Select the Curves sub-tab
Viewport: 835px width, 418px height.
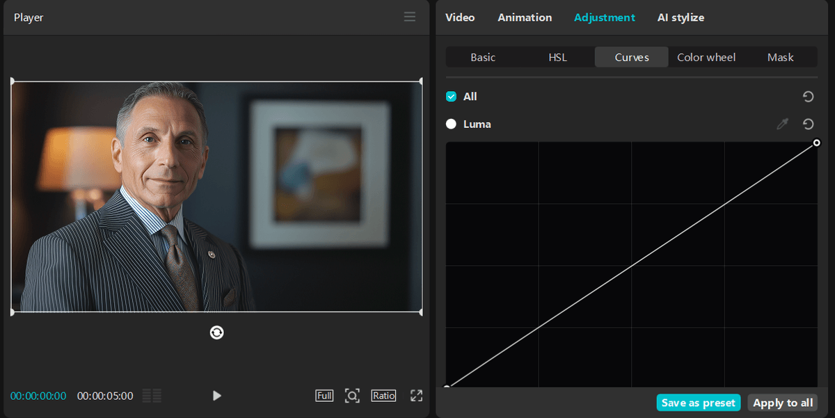pyautogui.click(x=632, y=57)
